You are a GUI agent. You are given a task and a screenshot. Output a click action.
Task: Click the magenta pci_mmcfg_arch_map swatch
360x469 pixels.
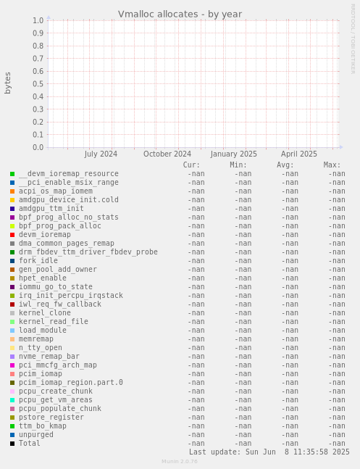click(12, 365)
